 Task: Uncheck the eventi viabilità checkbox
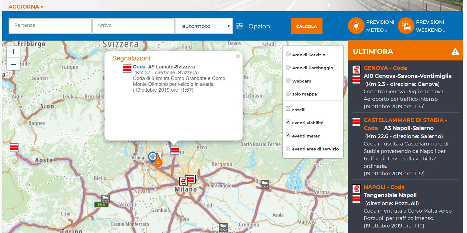pyautogui.click(x=288, y=122)
